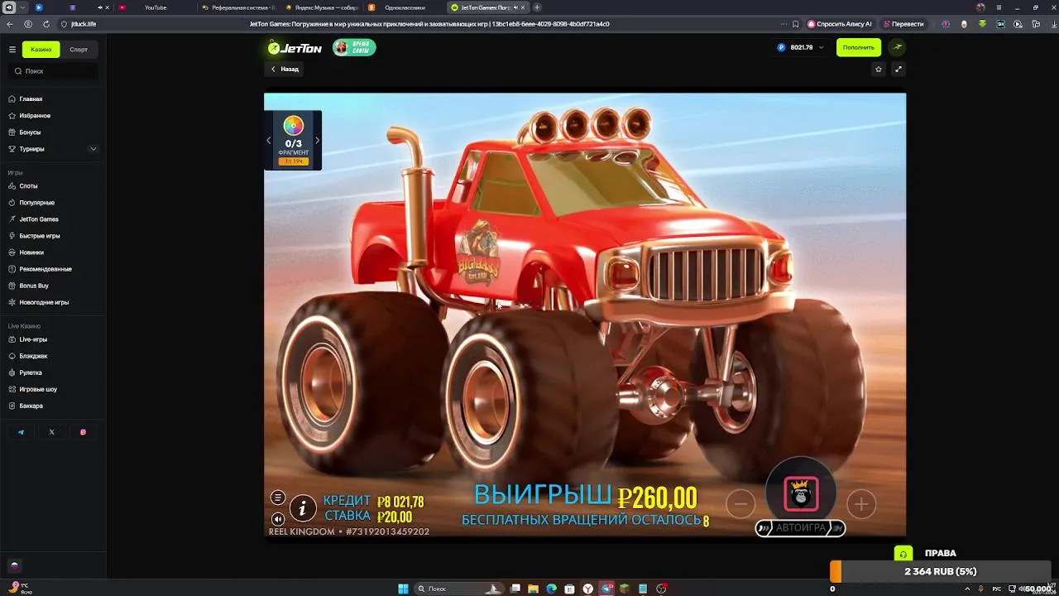Open the X (Twitter) social link
This screenshot has height=596, width=1059.
click(51, 432)
